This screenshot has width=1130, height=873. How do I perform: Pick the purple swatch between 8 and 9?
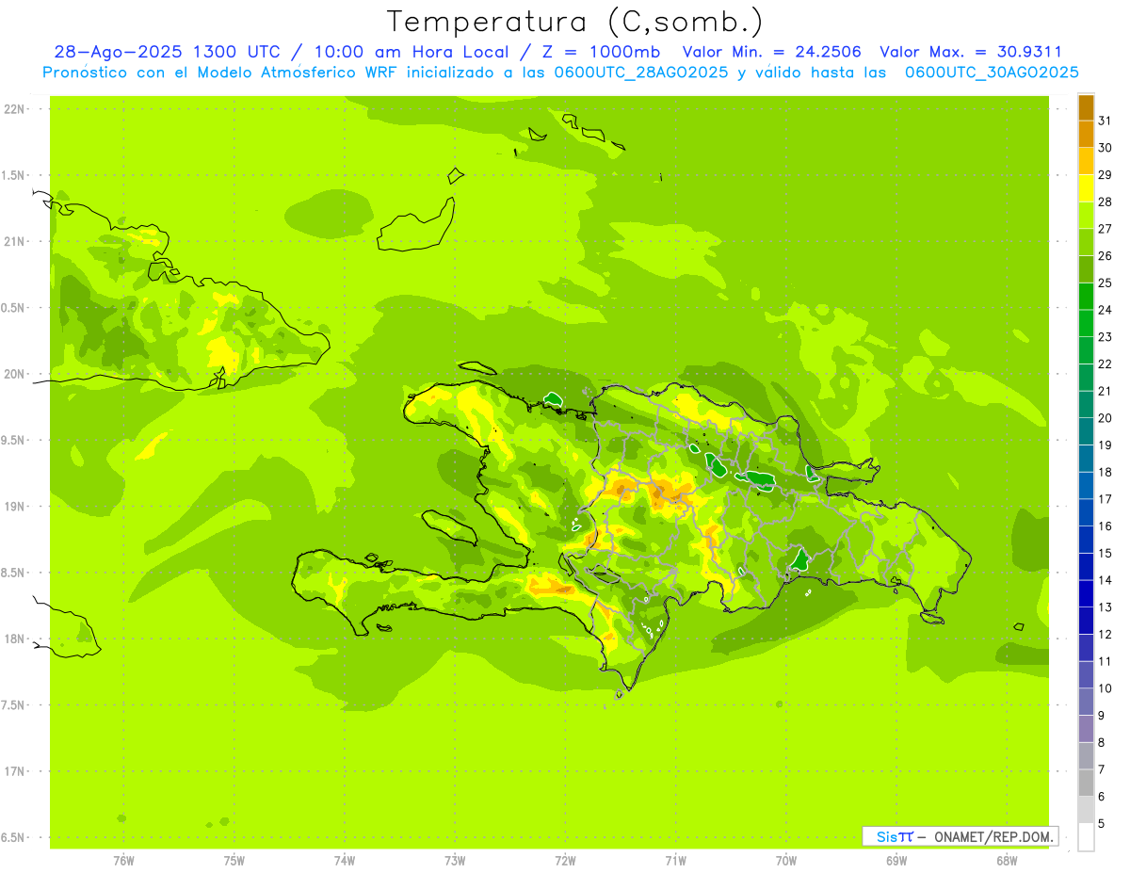(x=1086, y=729)
